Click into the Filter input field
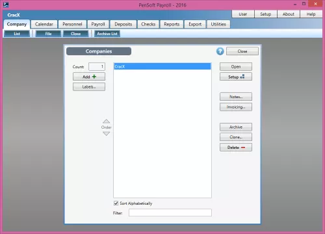Image resolution: width=325 pixels, height=234 pixels. click(x=170, y=213)
